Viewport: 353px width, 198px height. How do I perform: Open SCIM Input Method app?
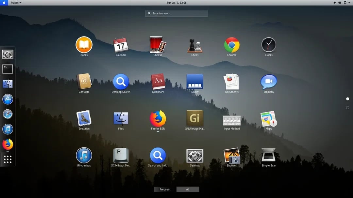tap(121, 155)
